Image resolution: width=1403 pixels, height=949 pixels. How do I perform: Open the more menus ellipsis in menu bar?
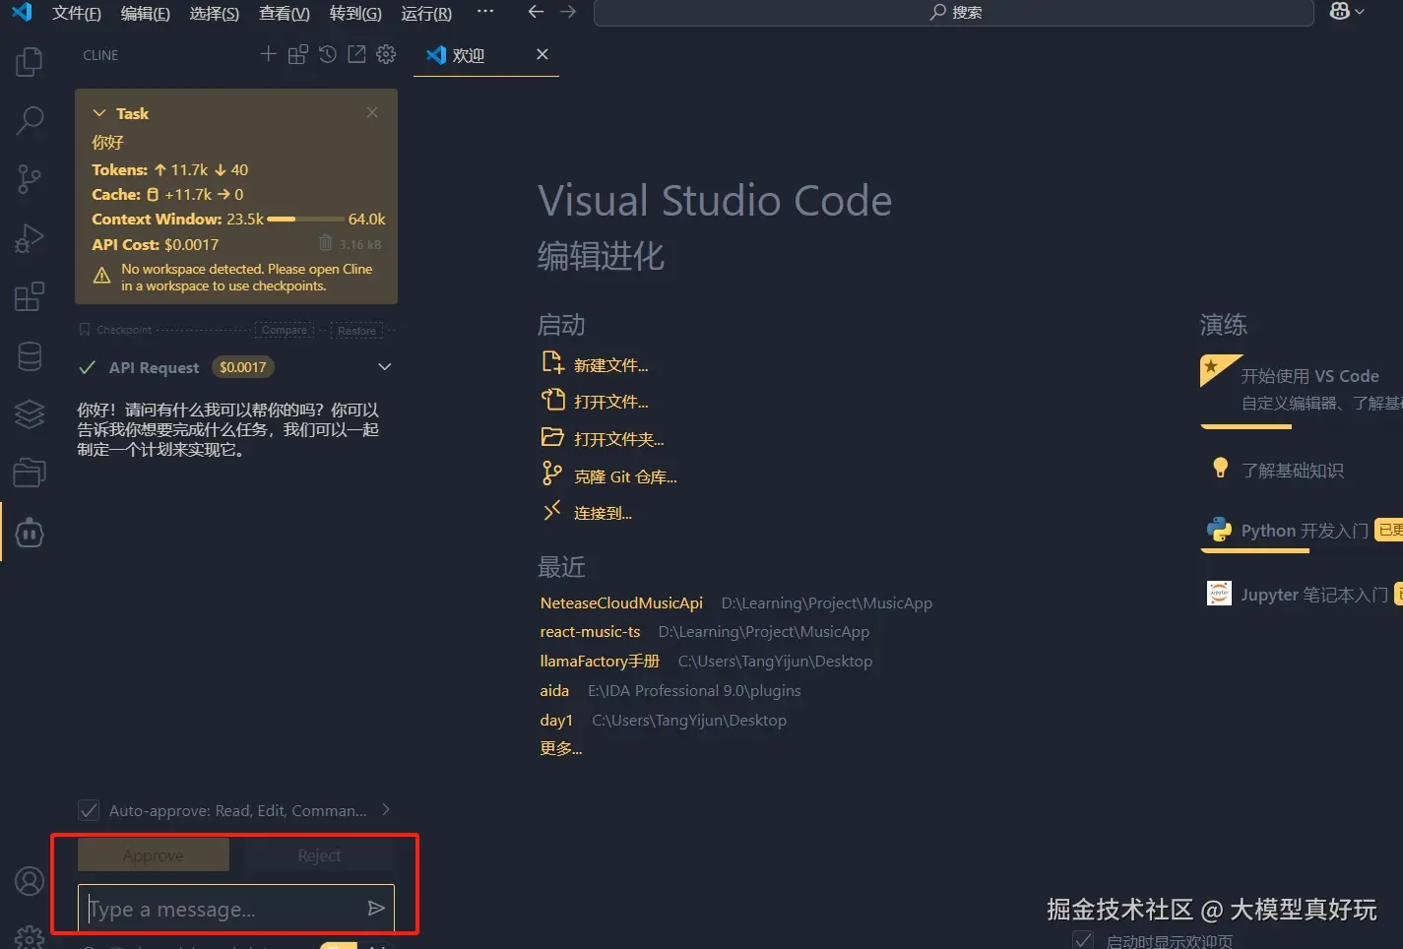pyautogui.click(x=484, y=12)
